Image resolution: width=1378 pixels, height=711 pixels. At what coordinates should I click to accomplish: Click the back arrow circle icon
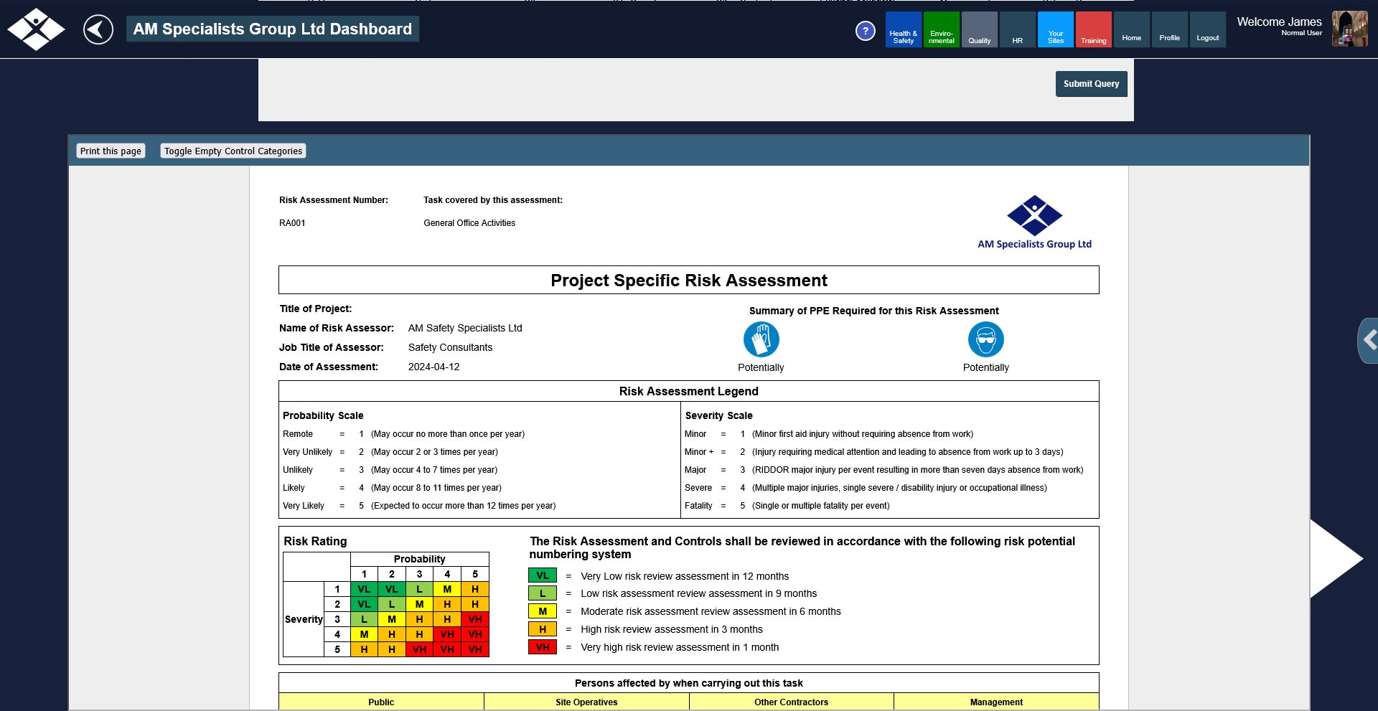coord(98,29)
